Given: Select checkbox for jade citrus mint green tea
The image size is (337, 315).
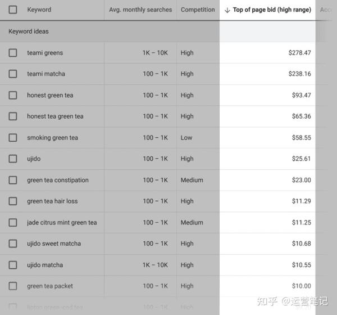Looking at the screenshot, I should pyautogui.click(x=13, y=222).
